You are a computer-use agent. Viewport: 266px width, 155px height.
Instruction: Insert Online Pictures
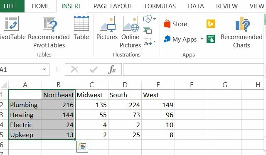click(130, 32)
